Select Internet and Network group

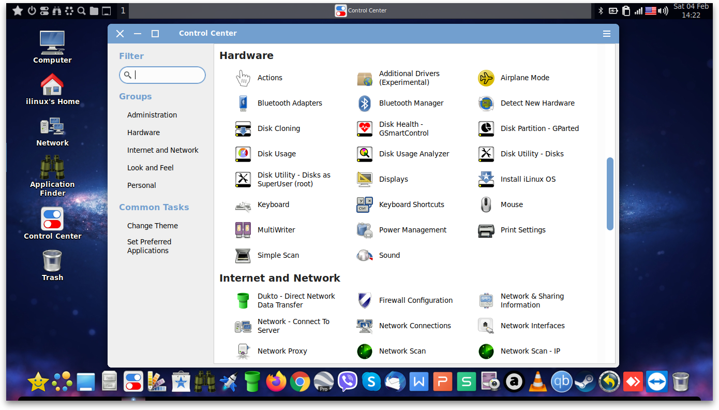pos(163,150)
